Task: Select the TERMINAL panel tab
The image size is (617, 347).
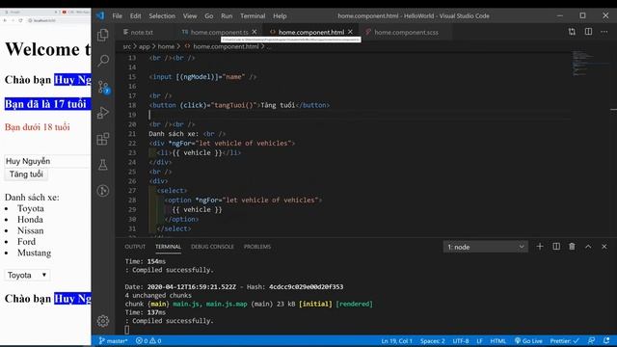Action: (168, 247)
